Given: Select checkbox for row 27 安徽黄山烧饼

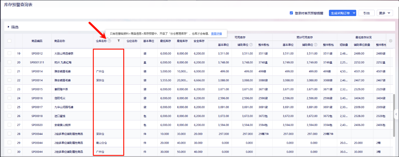Looking at the screenshot, I should point(10,125).
